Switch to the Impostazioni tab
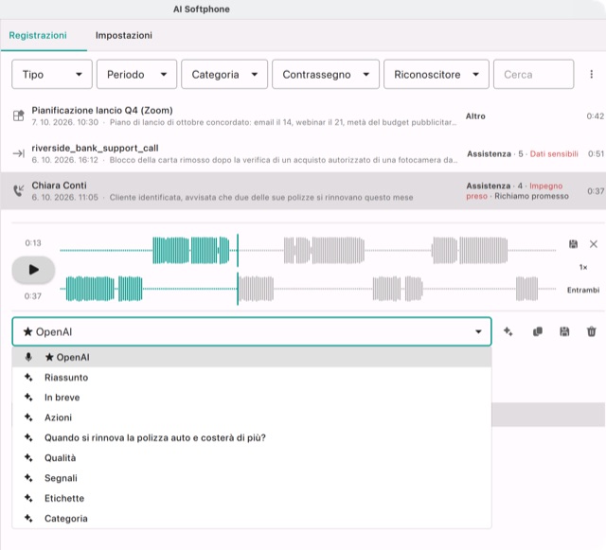The image size is (606, 550). (x=124, y=36)
